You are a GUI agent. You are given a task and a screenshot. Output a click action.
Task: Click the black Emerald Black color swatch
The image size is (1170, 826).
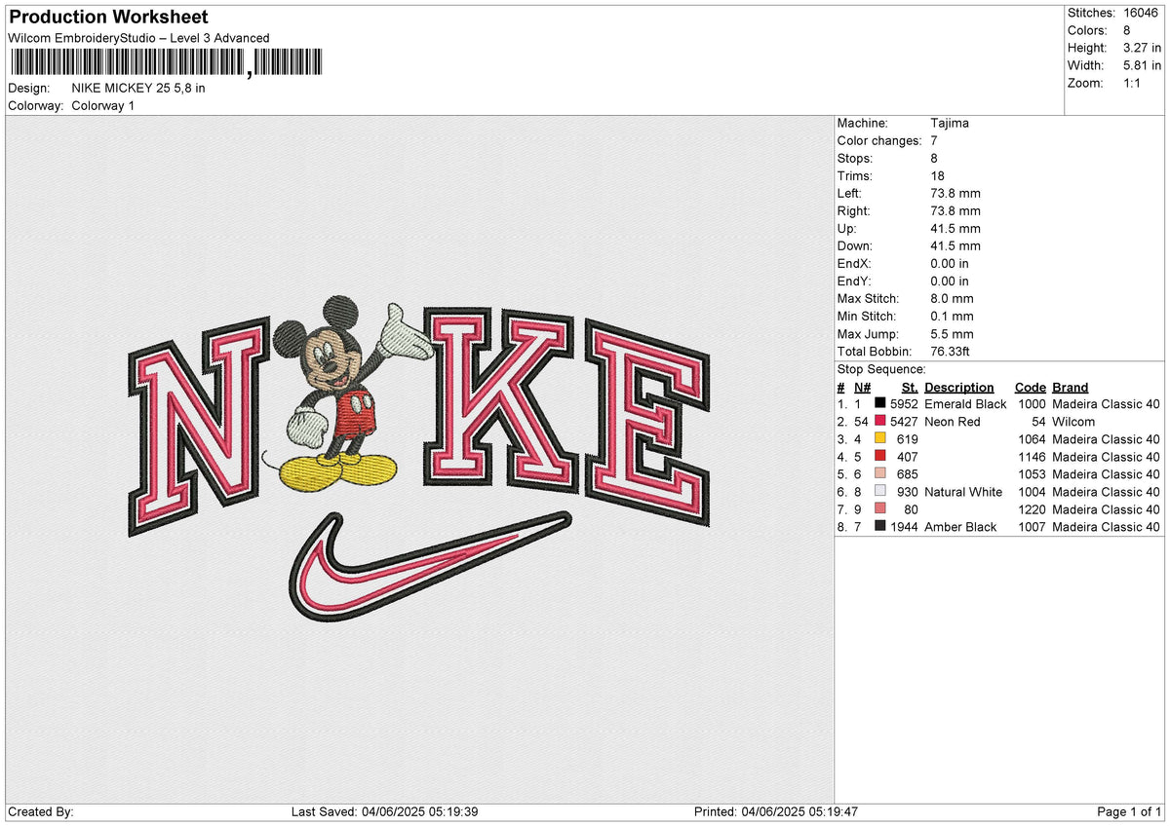[880, 404]
